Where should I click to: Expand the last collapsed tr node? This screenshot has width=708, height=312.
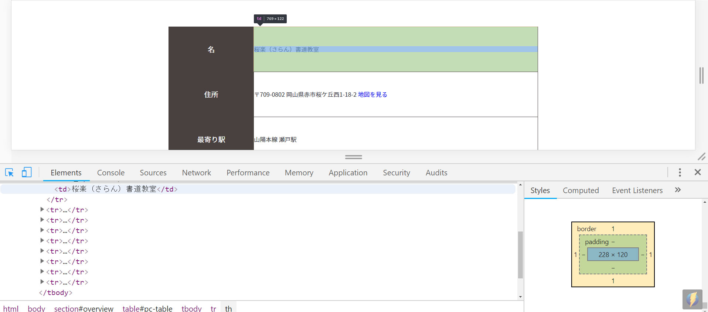point(42,282)
